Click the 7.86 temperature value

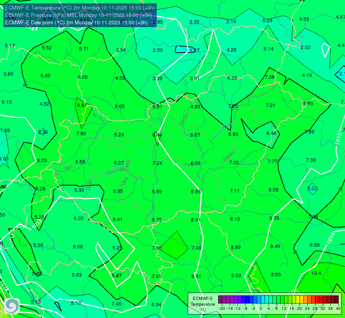pyautogui.click(x=309, y=132)
